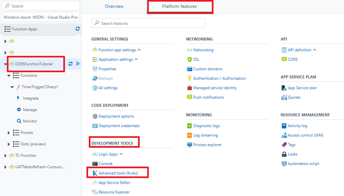
Task: Expand the Slots (preview) node
Action: [9, 144]
